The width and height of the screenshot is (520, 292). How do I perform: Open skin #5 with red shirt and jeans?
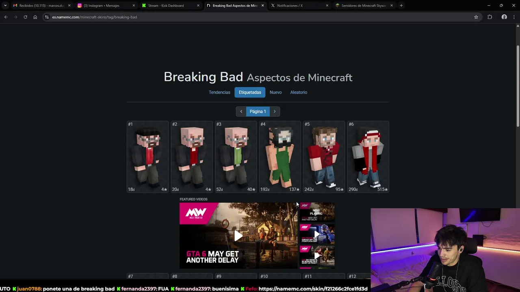click(x=324, y=157)
